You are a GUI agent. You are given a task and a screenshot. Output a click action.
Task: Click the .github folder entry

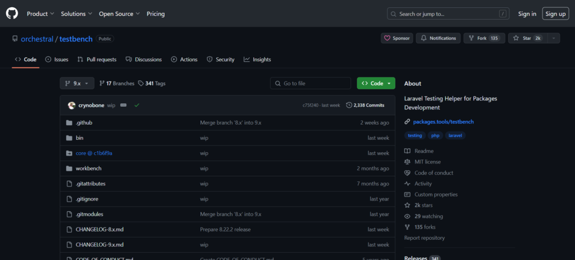click(84, 122)
